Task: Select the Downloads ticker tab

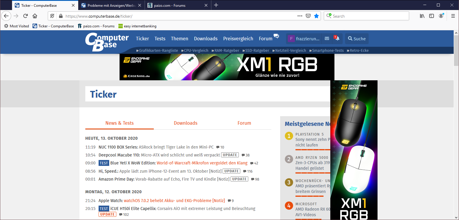Action: [x=186, y=123]
